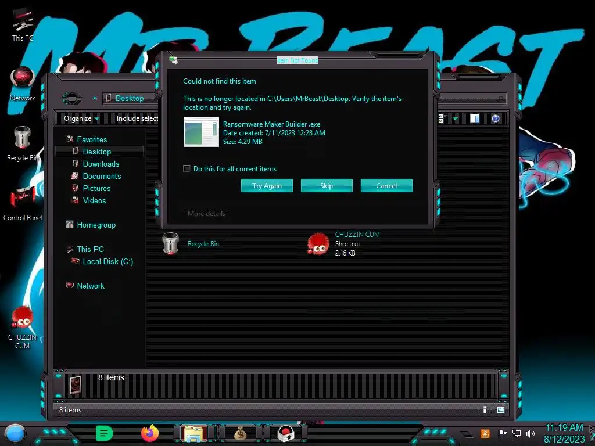The width and height of the screenshot is (595, 446).
Task: Open Videos in navigation pane
Action: coord(94,200)
